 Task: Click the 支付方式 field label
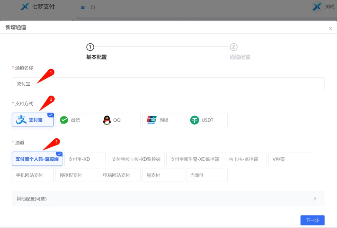[24, 104]
